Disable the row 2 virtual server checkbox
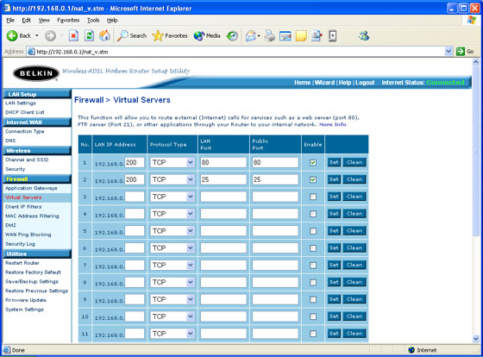This screenshot has height=357, width=483. (x=313, y=179)
